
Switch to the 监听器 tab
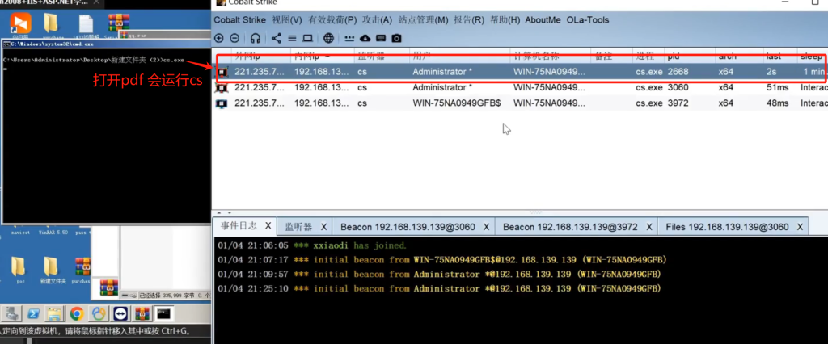[x=299, y=227]
